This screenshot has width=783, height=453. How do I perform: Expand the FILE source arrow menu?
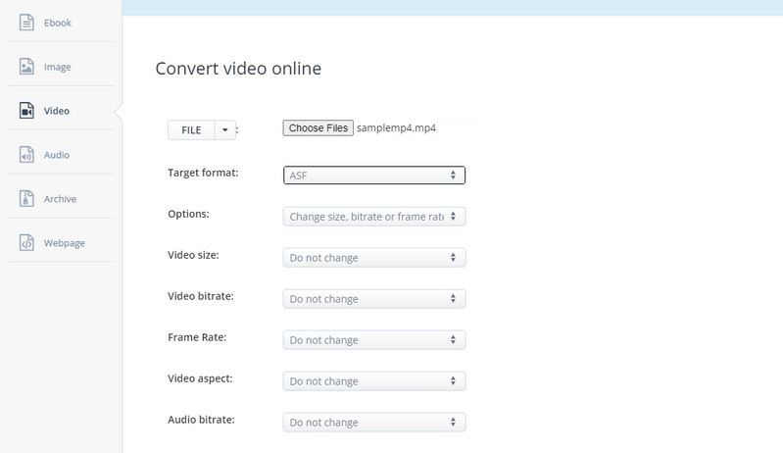[x=225, y=129]
